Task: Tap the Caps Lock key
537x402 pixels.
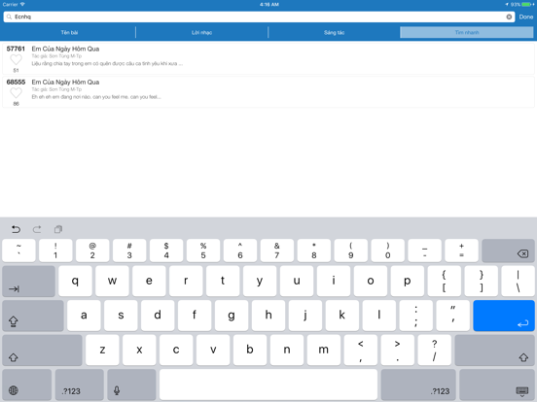Action: pos(33,316)
